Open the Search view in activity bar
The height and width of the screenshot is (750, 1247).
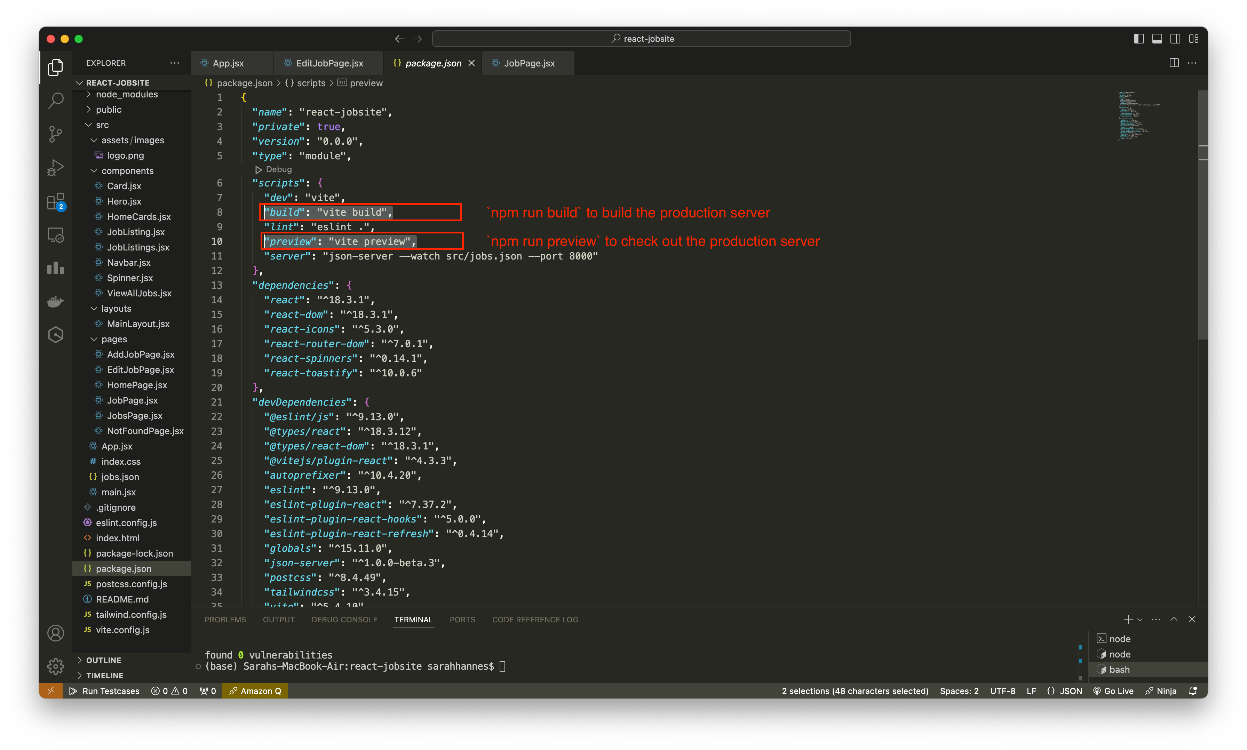(x=56, y=101)
